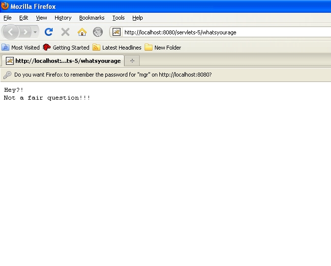Screen dimensions: 331x266
Task: Click the "Hey?!" page text
Action: tap(14, 90)
